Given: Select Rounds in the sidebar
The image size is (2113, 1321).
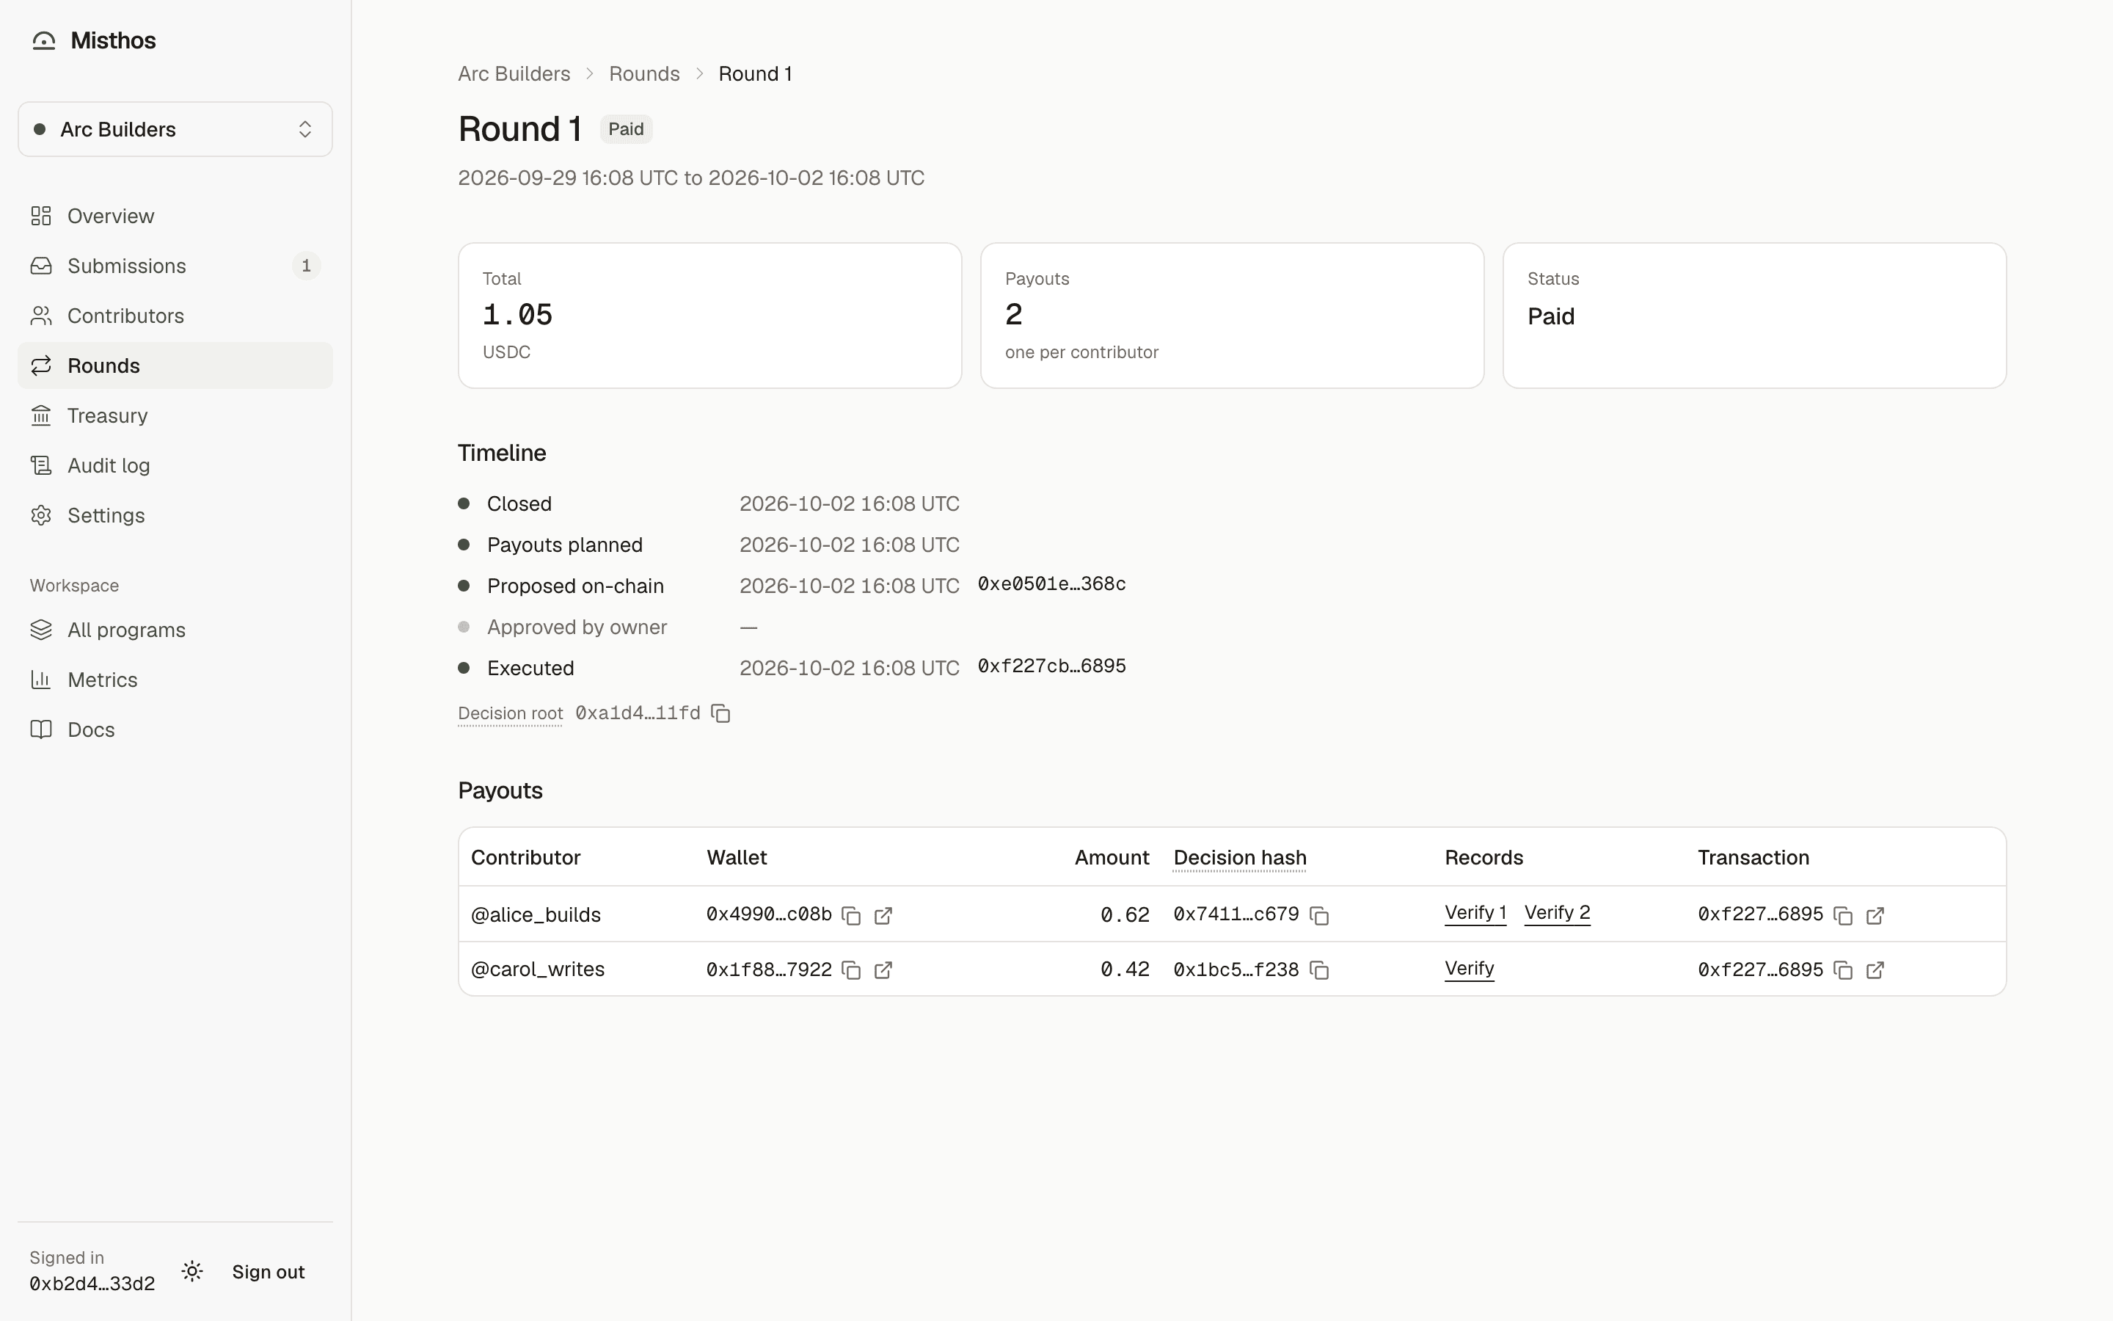Looking at the screenshot, I should [175, 365].
